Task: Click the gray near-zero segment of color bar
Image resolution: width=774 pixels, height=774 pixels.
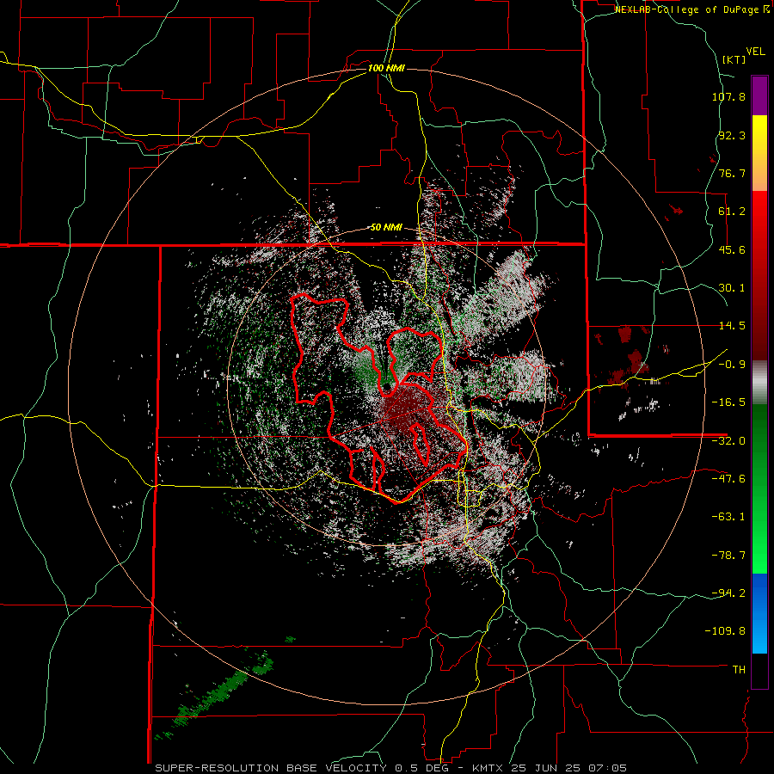Action: coord(759,382)
